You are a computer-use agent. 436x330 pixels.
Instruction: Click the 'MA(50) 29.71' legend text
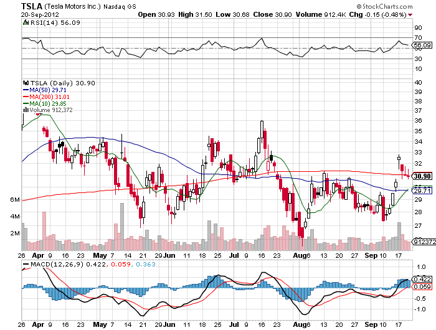[48, 90]
